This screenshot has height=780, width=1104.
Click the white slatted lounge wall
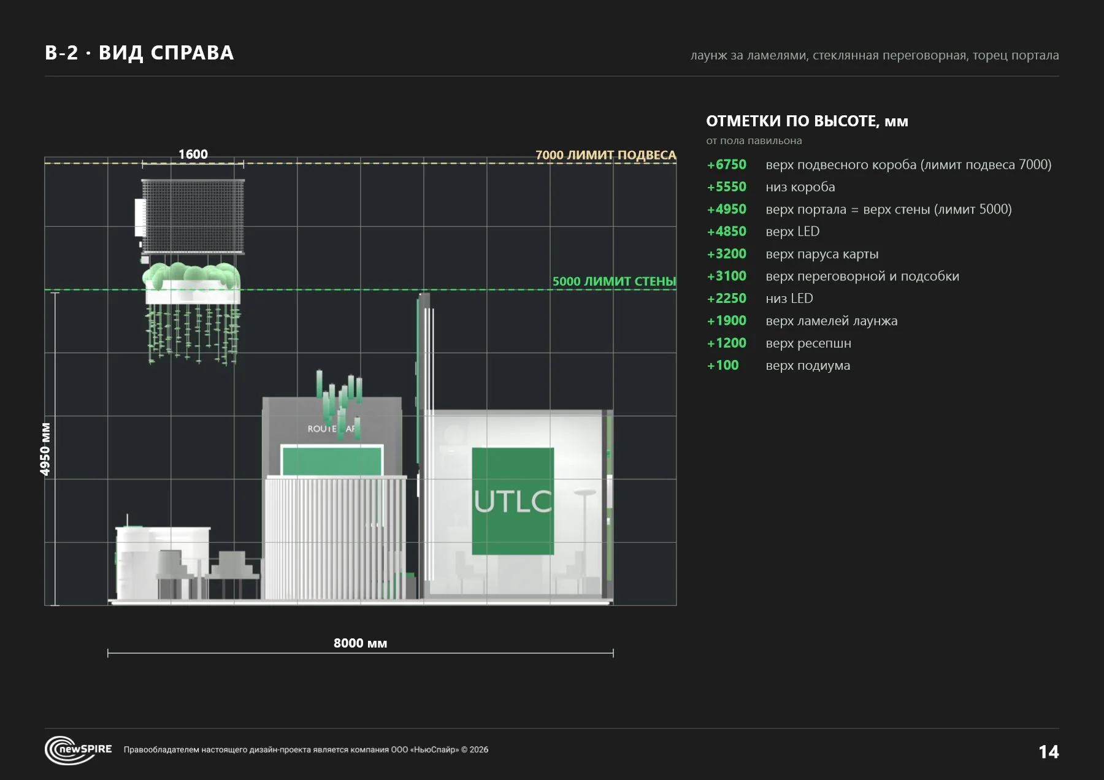coord(336,538)
